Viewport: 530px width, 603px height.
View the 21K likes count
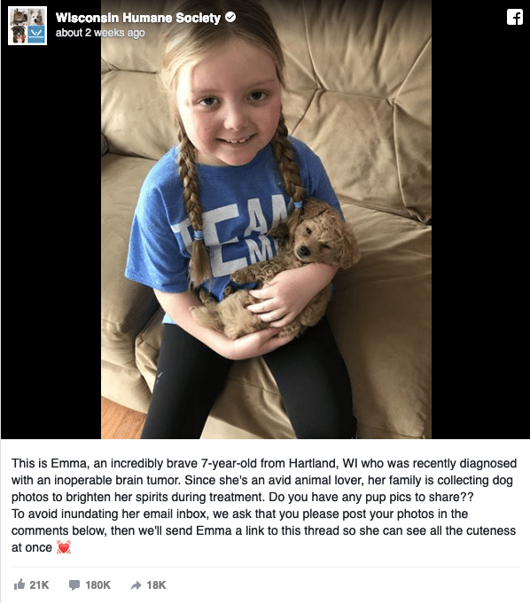click(39, 585)
